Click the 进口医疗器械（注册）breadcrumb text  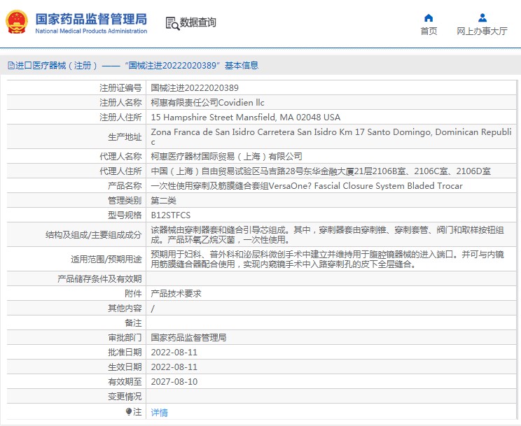tap(53, 66)
